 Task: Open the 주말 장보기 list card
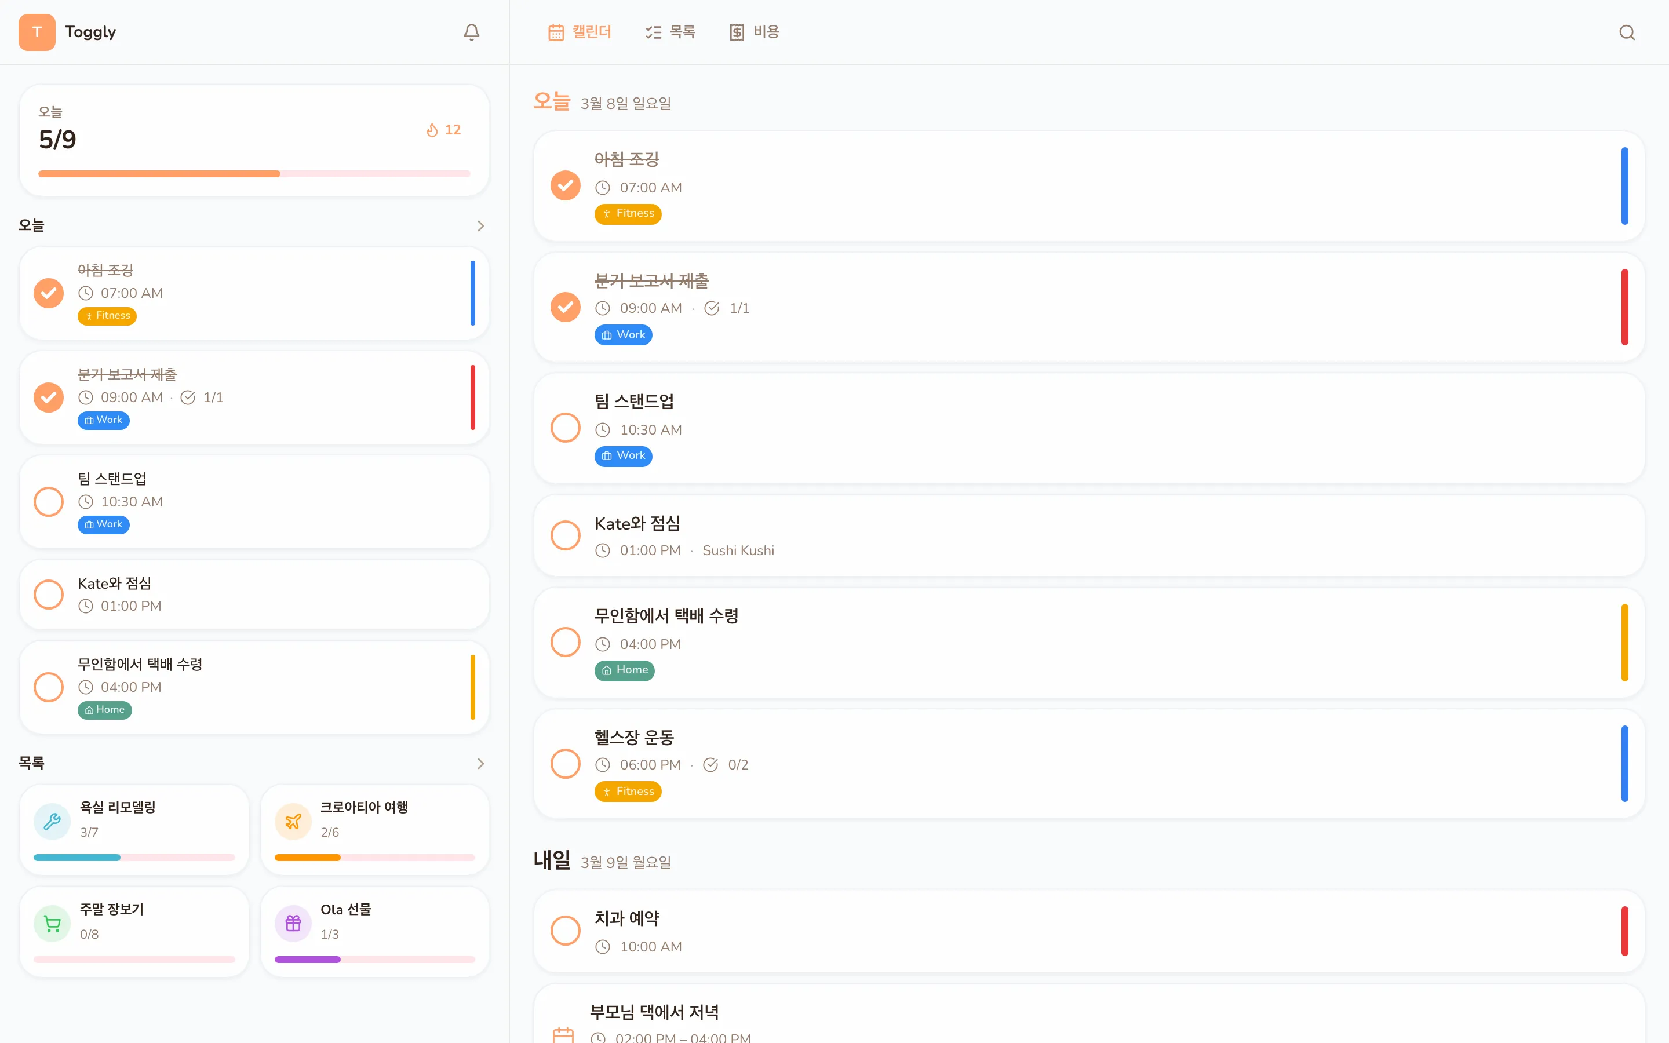tap(134, 932)
